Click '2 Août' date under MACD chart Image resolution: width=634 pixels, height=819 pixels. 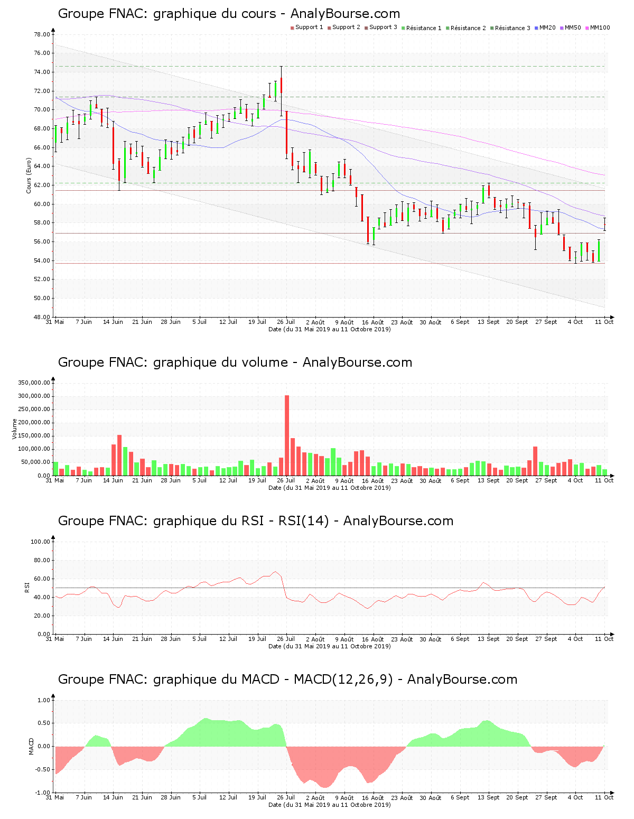(315, 798)
